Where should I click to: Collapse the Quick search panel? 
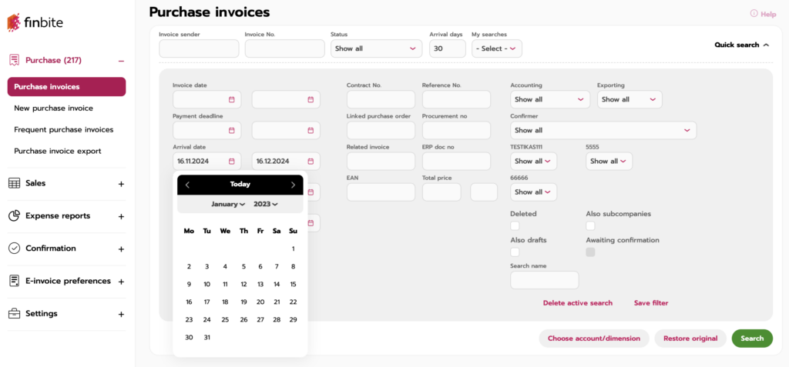741,45
